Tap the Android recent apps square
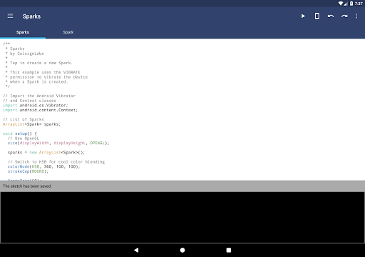This screenshot has height=257, width=365. click(229, 250)
